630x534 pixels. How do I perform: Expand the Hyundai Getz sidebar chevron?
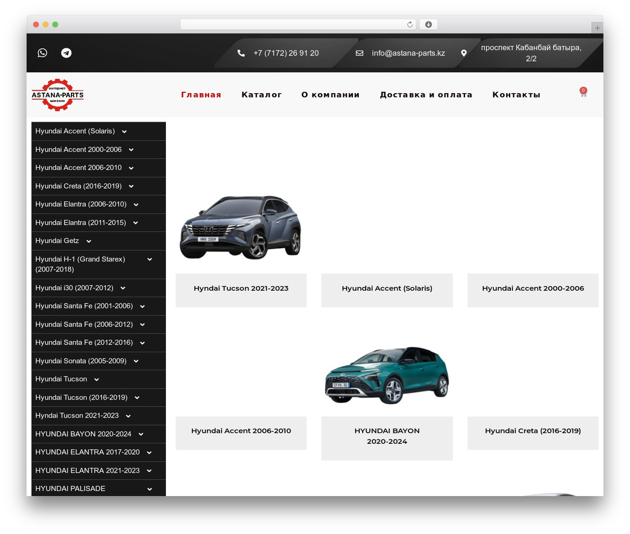pyautogui.click(x=89, y=241)
